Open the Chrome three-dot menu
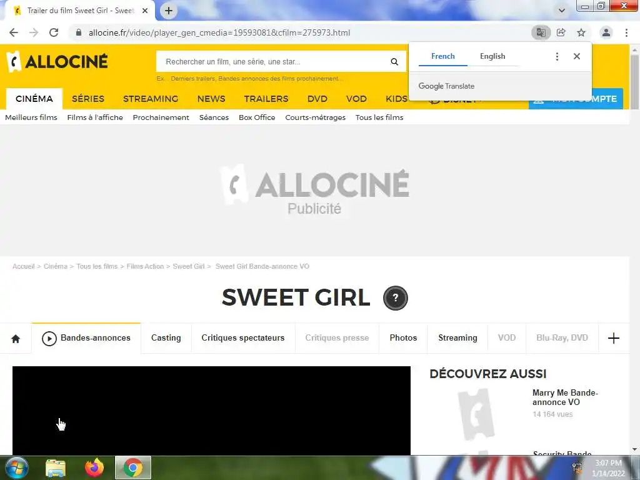The image size is (640, 480). click(x=626, y=32)
